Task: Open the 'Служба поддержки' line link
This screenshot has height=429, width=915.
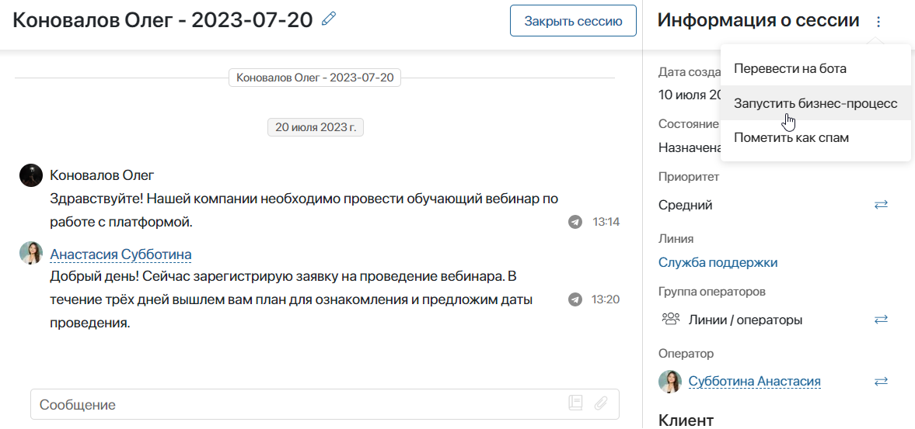Action: [718, 262]
